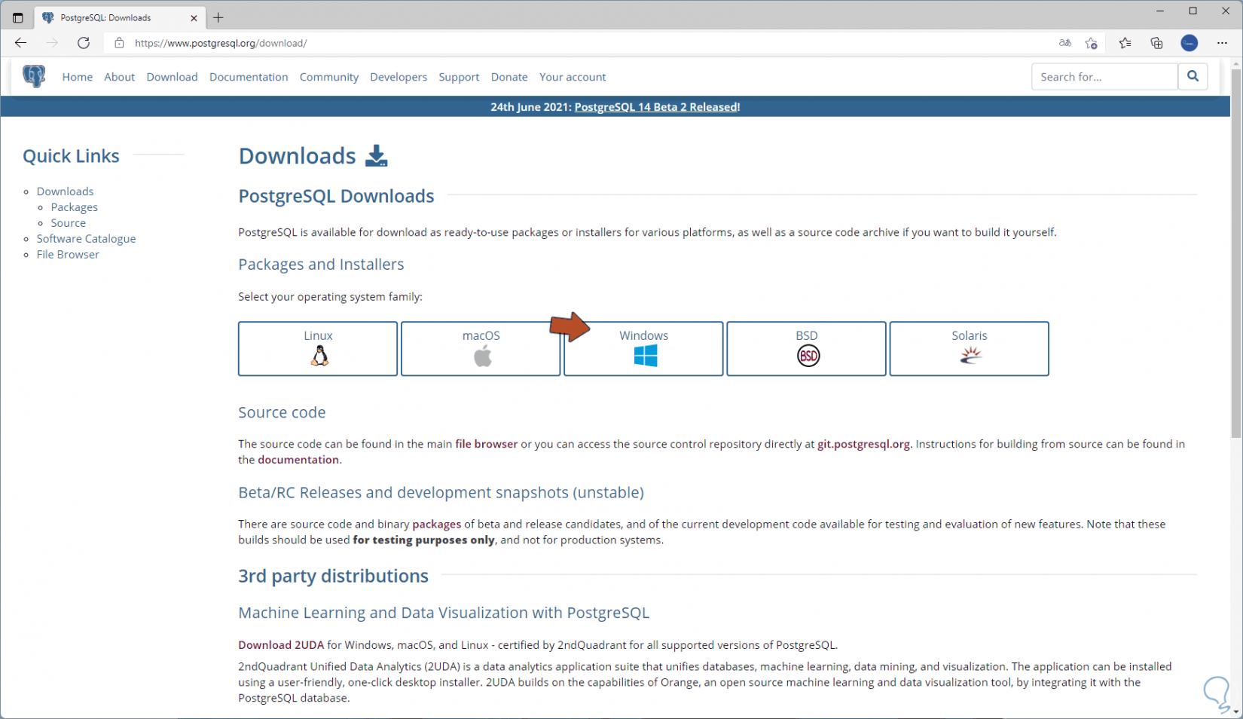Open the Download menu item
This screenshot has width=1243, height=719.
point(172,77)
